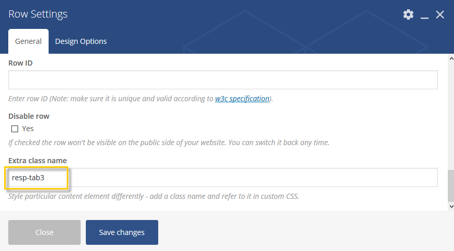Open the settings gear in the header
454x251 pixels.
point(408,14)
